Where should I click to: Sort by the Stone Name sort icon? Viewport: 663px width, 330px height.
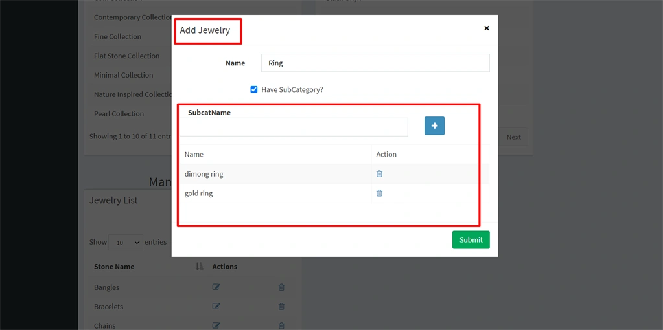(200, 267)
